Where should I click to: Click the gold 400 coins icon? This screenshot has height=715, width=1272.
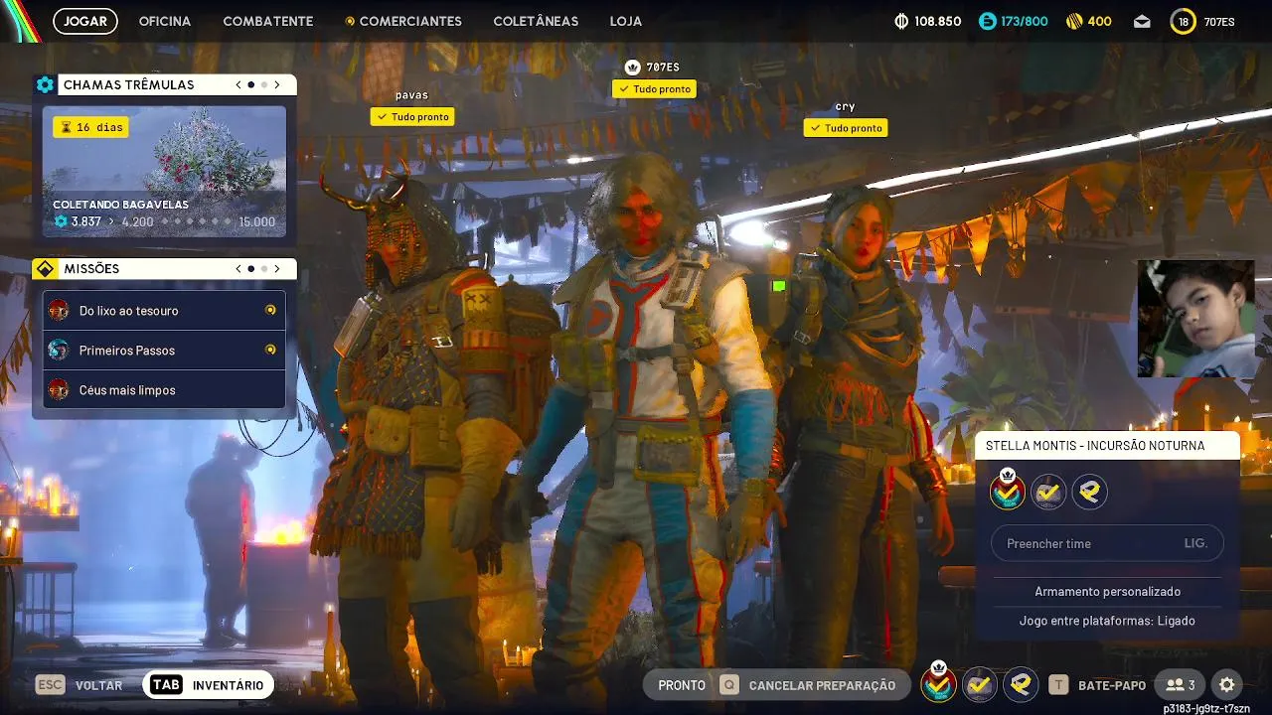pyautogui.click(x=1074, y=21)
